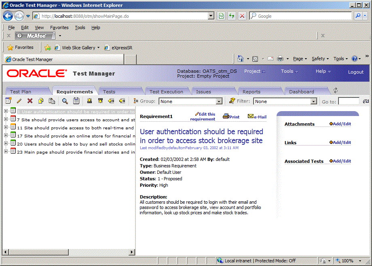Click the Go to arrow icon
The width and height of the screenshot is (372, 266).
[366, 101]
